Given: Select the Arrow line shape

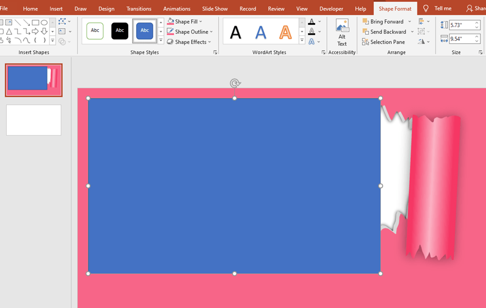Looking at the screenshot, I should point(26,22).
